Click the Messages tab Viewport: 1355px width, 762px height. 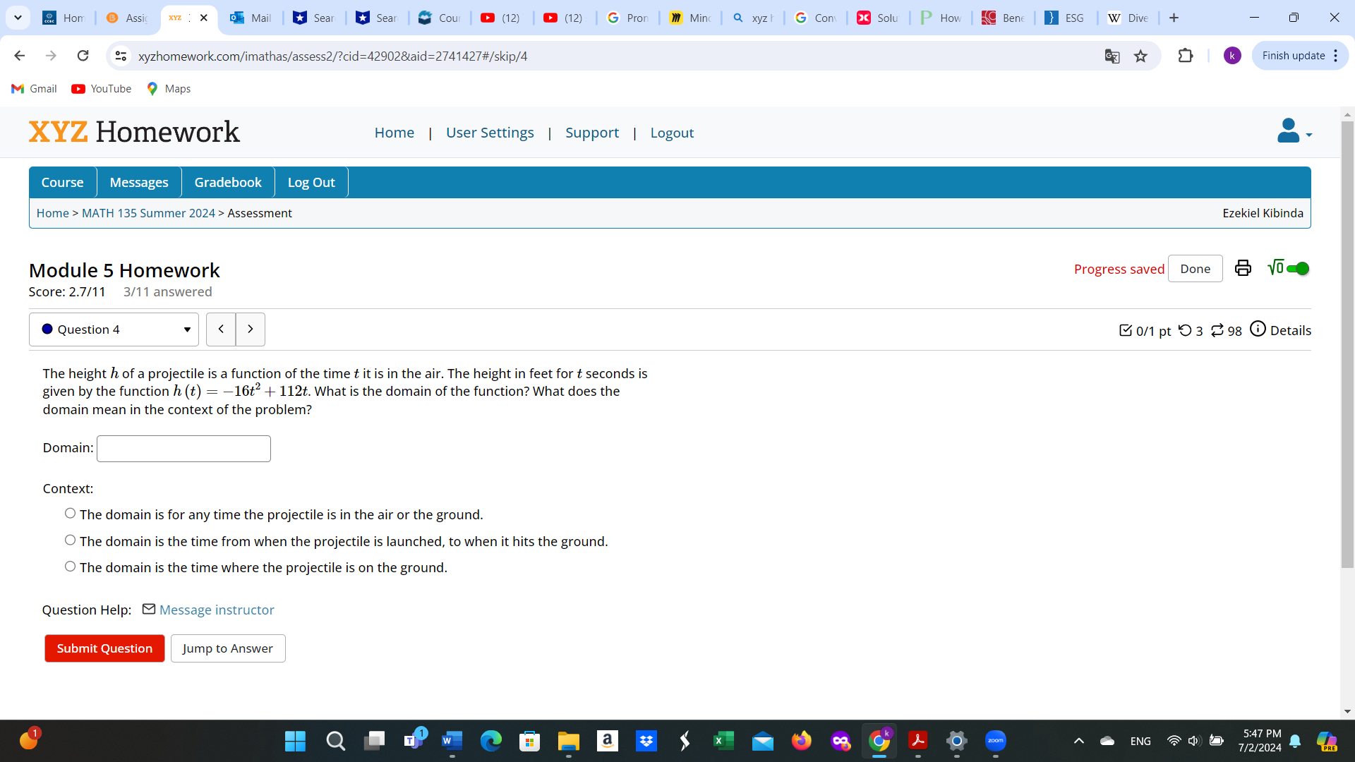coord(138,182)
